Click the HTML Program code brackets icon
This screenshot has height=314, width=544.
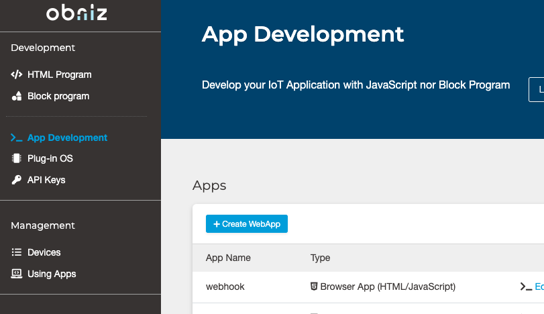point(17,74)
